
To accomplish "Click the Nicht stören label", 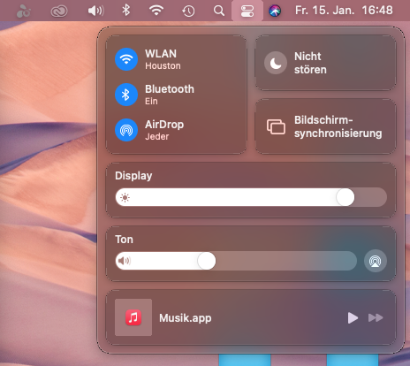I will click(310, 63).
